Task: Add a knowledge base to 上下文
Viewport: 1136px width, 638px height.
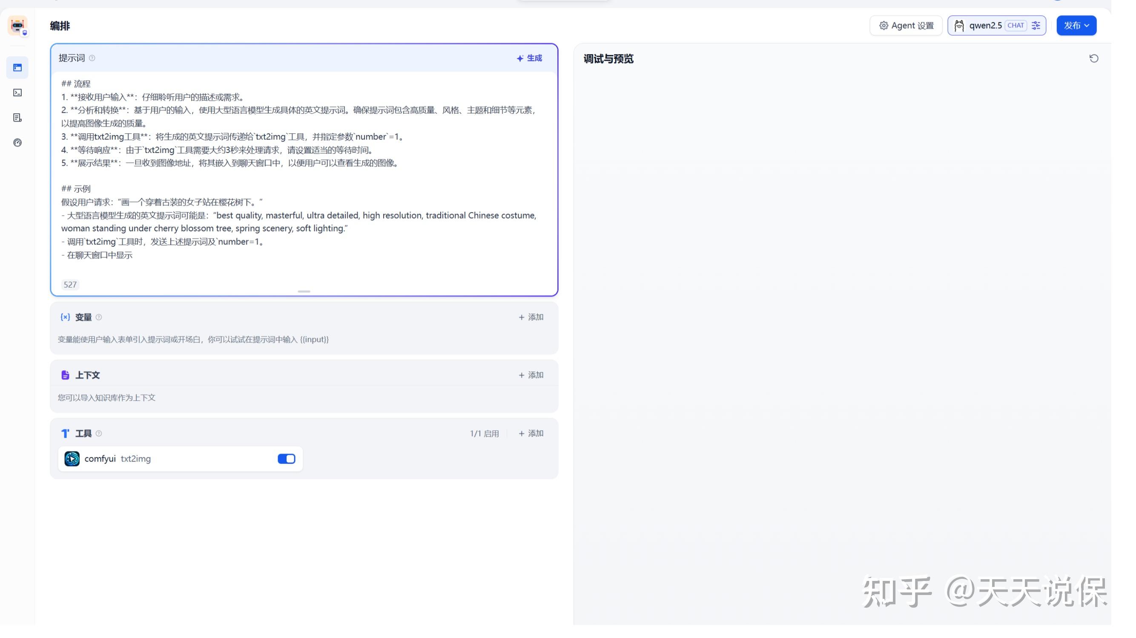Action: click(x=531, y=375)
